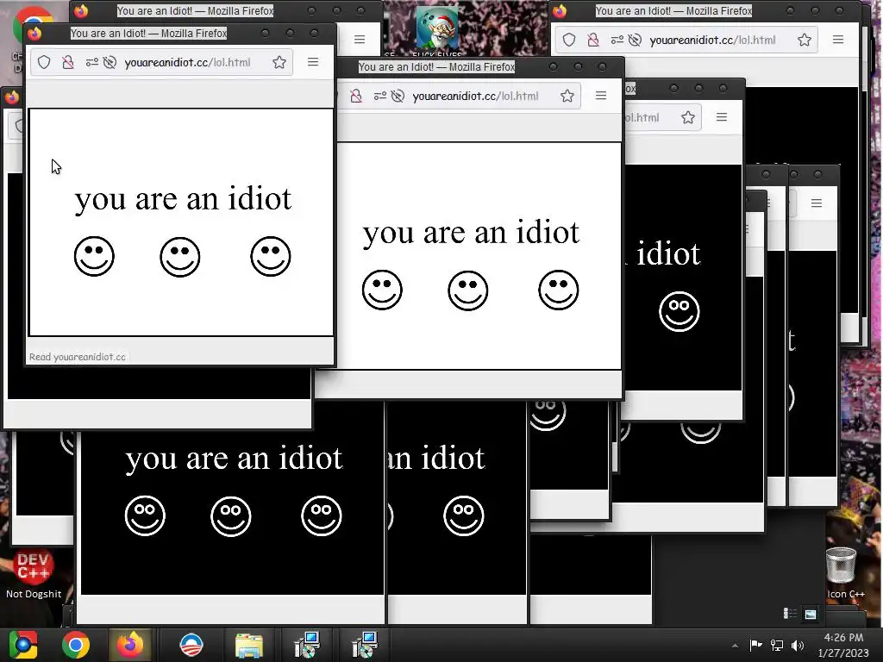This screenshot has height=662, width=883.
Task: Click 'you are an idiot' text in bottom black window
Action: tap(234, 459)
